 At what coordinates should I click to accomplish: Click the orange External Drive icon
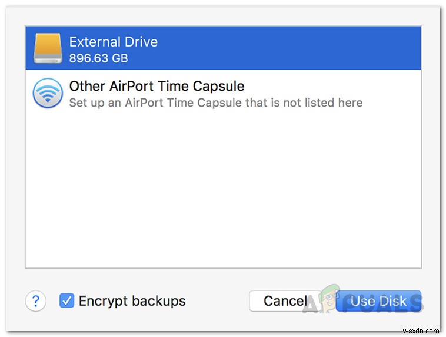[48, 48]
